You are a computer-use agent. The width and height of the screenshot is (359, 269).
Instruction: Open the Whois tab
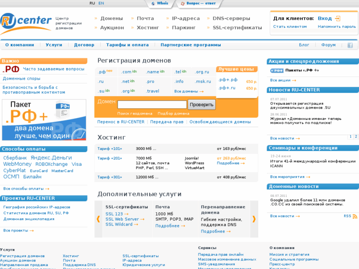160,3
